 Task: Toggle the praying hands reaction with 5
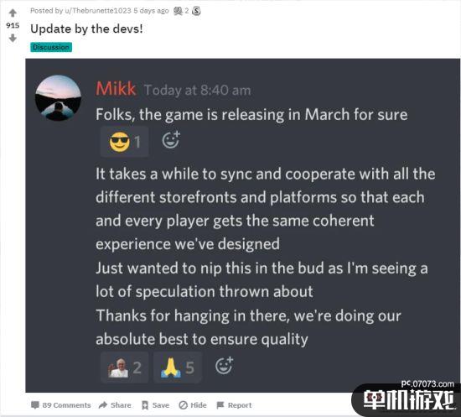pos(178,367)
